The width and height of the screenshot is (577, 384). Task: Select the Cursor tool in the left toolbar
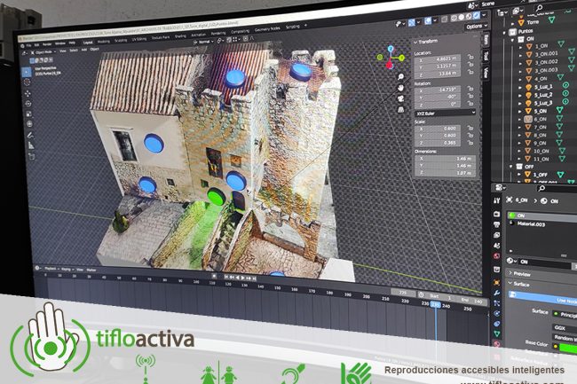pos(28,82)
